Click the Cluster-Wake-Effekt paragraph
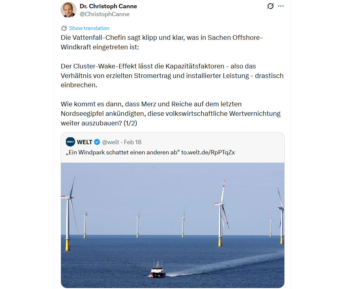Viewport: 346px width, 289px height. click(172, 75)
